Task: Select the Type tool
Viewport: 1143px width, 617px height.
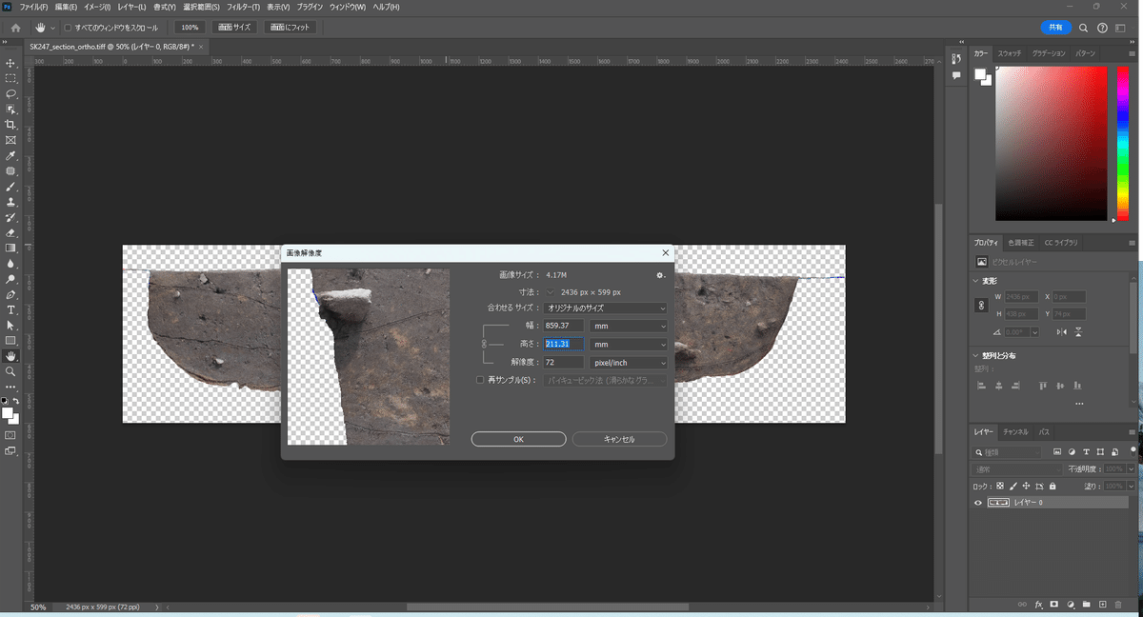Action: tap(10, 309)
